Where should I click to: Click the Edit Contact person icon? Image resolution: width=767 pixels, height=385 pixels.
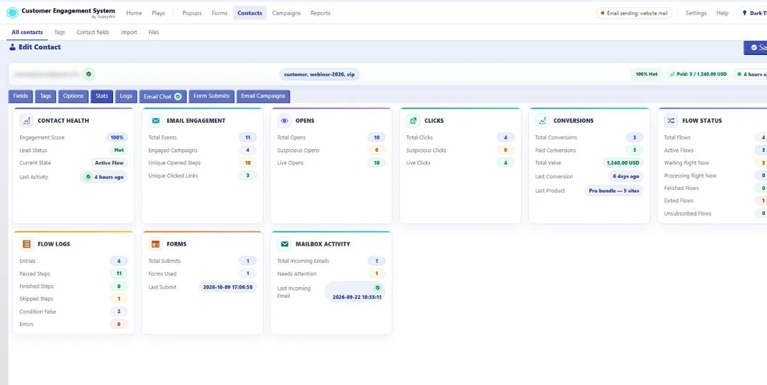pos(12,47)
